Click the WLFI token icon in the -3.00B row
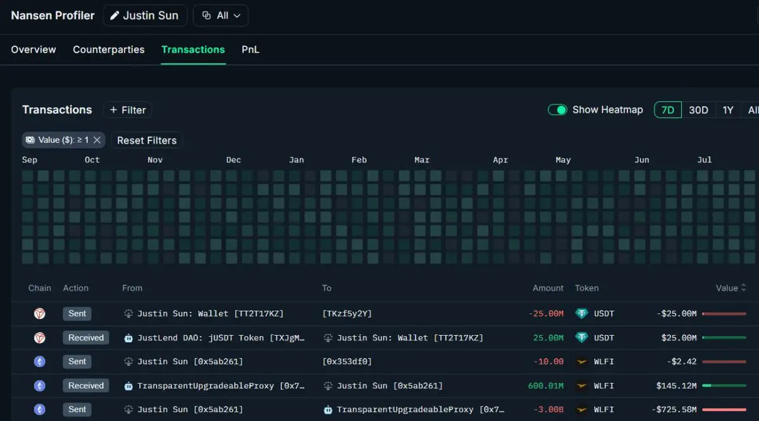759x421 pixels. point(581,410)
